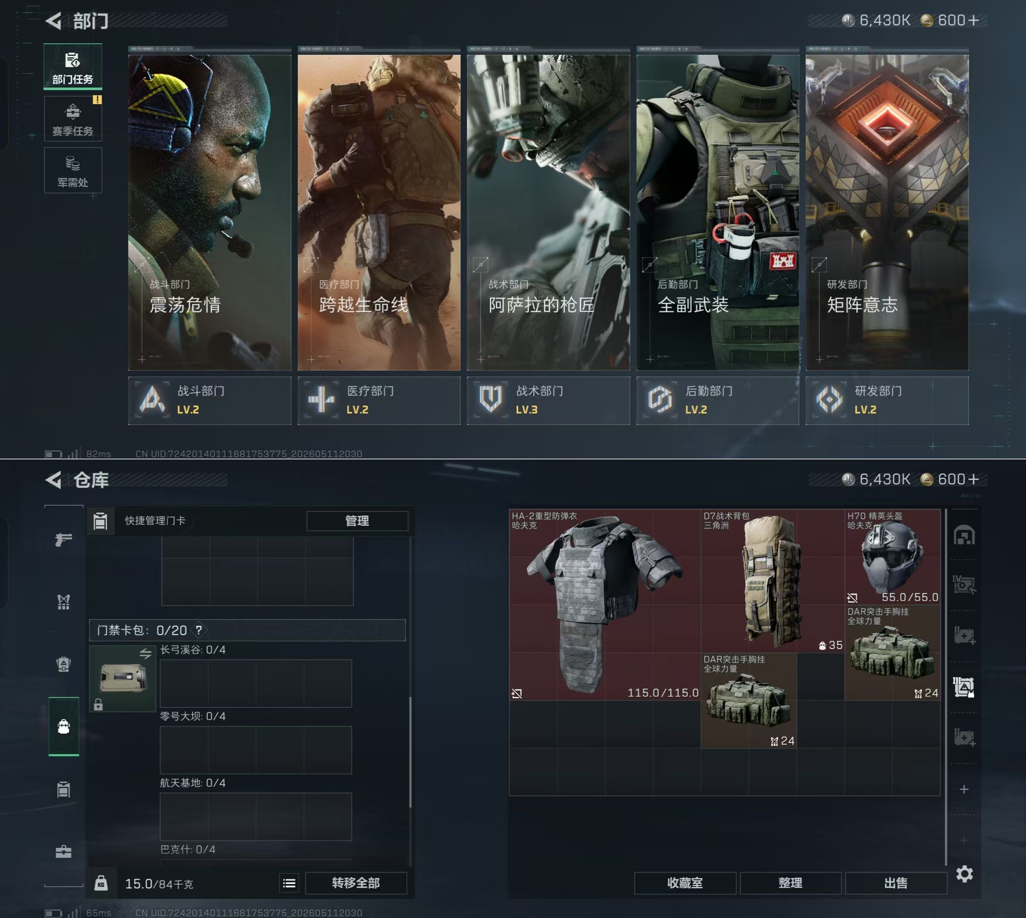Click the 快捷管理门卡 card icon
Viewport: 1026px width, 918px height.
pos(100,521)
